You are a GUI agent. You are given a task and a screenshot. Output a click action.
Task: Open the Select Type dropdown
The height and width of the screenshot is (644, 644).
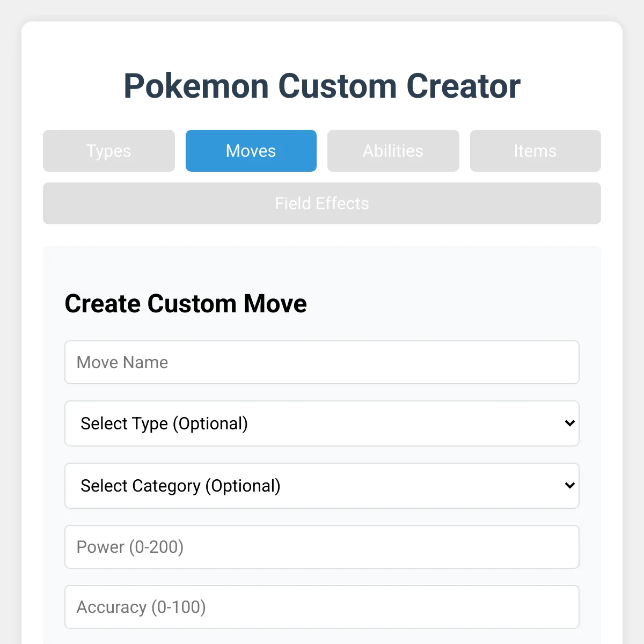[322, 423]
